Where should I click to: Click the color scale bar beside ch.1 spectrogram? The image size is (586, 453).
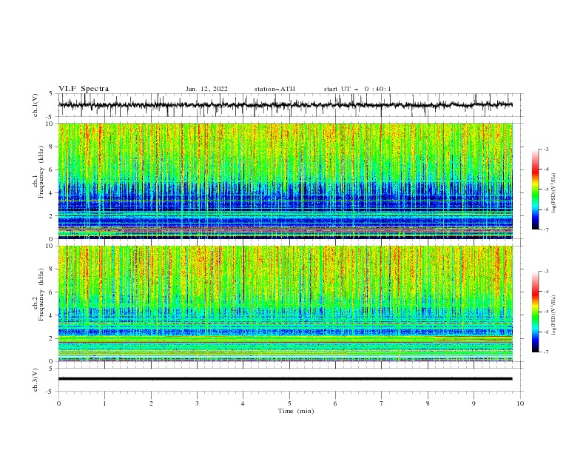pos(535,189)
